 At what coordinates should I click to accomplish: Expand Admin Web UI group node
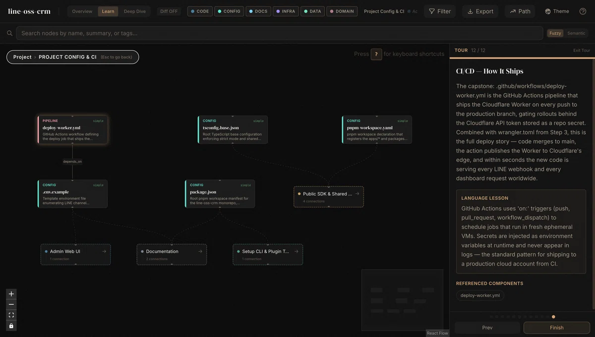pyautogui.click(x=75, y=255)
